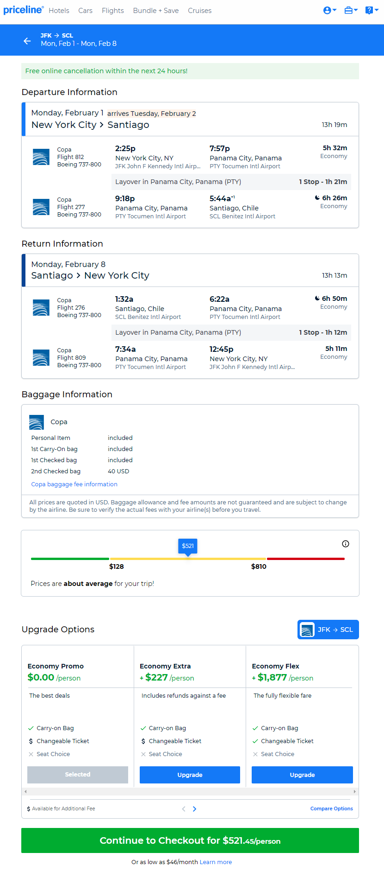Viewport: 384px width, 872px height.
Task: Open the user account icon menu
Action: pos(329,10)
